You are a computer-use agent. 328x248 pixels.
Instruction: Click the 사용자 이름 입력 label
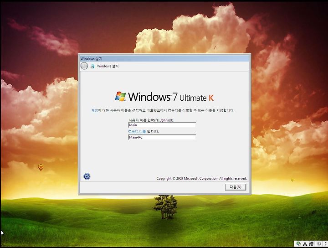[x=151, y=120]
